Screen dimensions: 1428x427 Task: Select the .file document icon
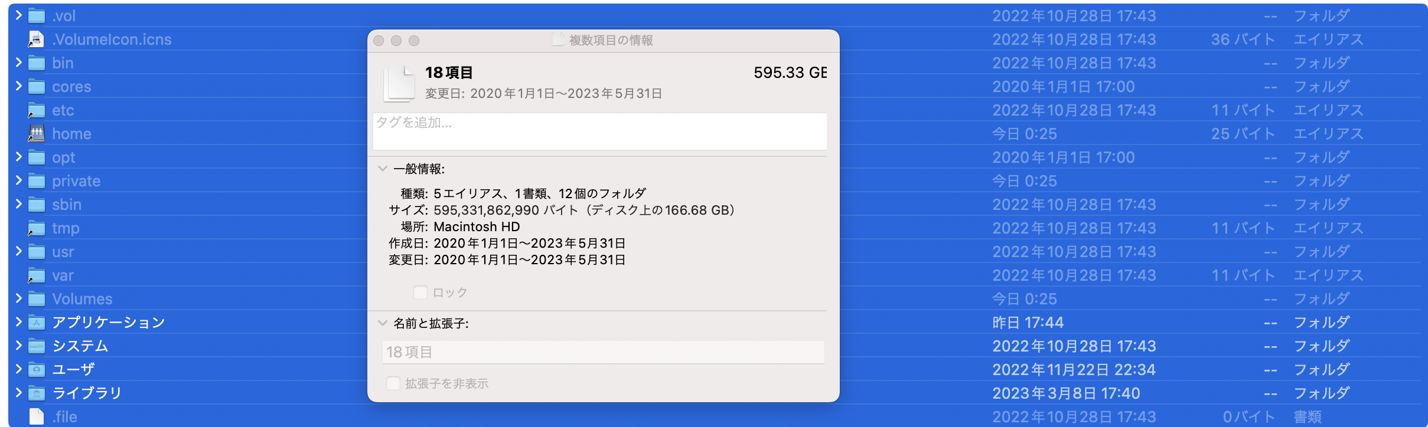pyautogui.click(x=37, y=416)
